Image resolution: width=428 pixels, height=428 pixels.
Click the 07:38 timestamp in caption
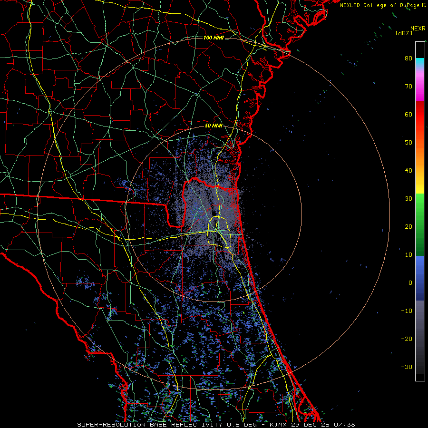[x=345, y=425]
